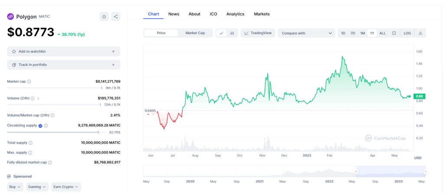444x193 pixels.
Task: Click the 24h volume value $195,776,351
Action: point(109,98)
